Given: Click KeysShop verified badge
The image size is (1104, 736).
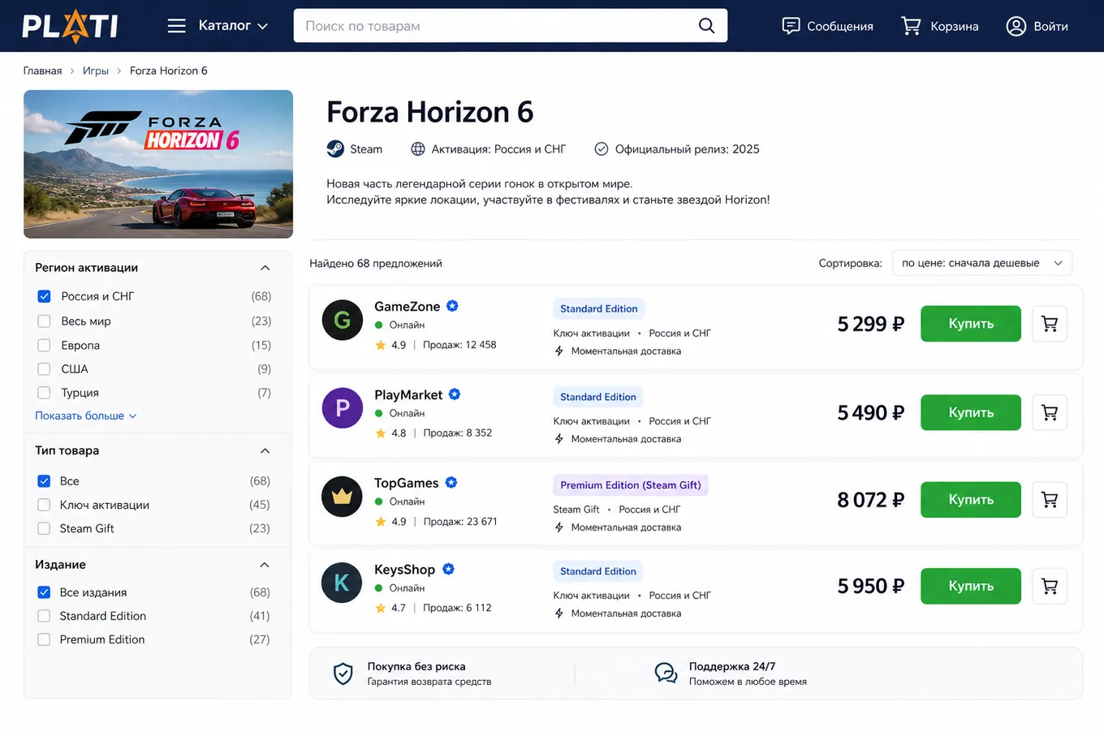Looking at the screenshot, I should tap(448, 569).
